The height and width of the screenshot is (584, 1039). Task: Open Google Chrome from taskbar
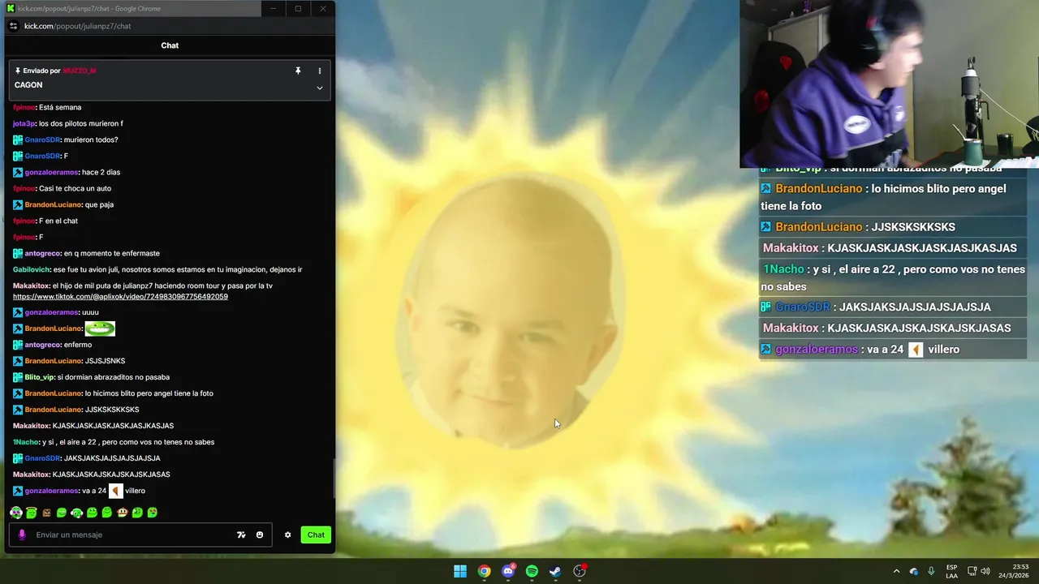coord(484,571)
